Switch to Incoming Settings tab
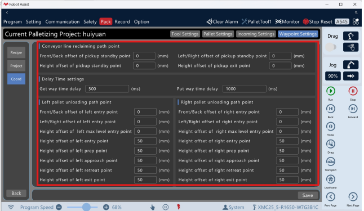The width and height of the screenshot is (364, 211). point(256,34)
